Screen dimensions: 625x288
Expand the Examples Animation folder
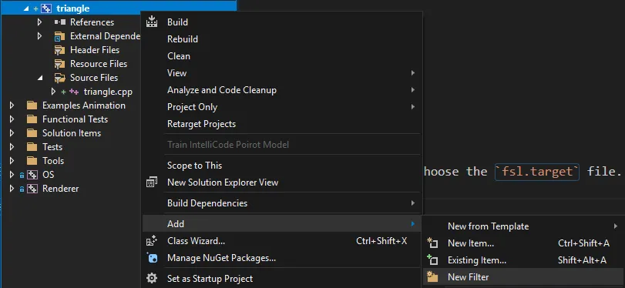(x=12, y=105)
